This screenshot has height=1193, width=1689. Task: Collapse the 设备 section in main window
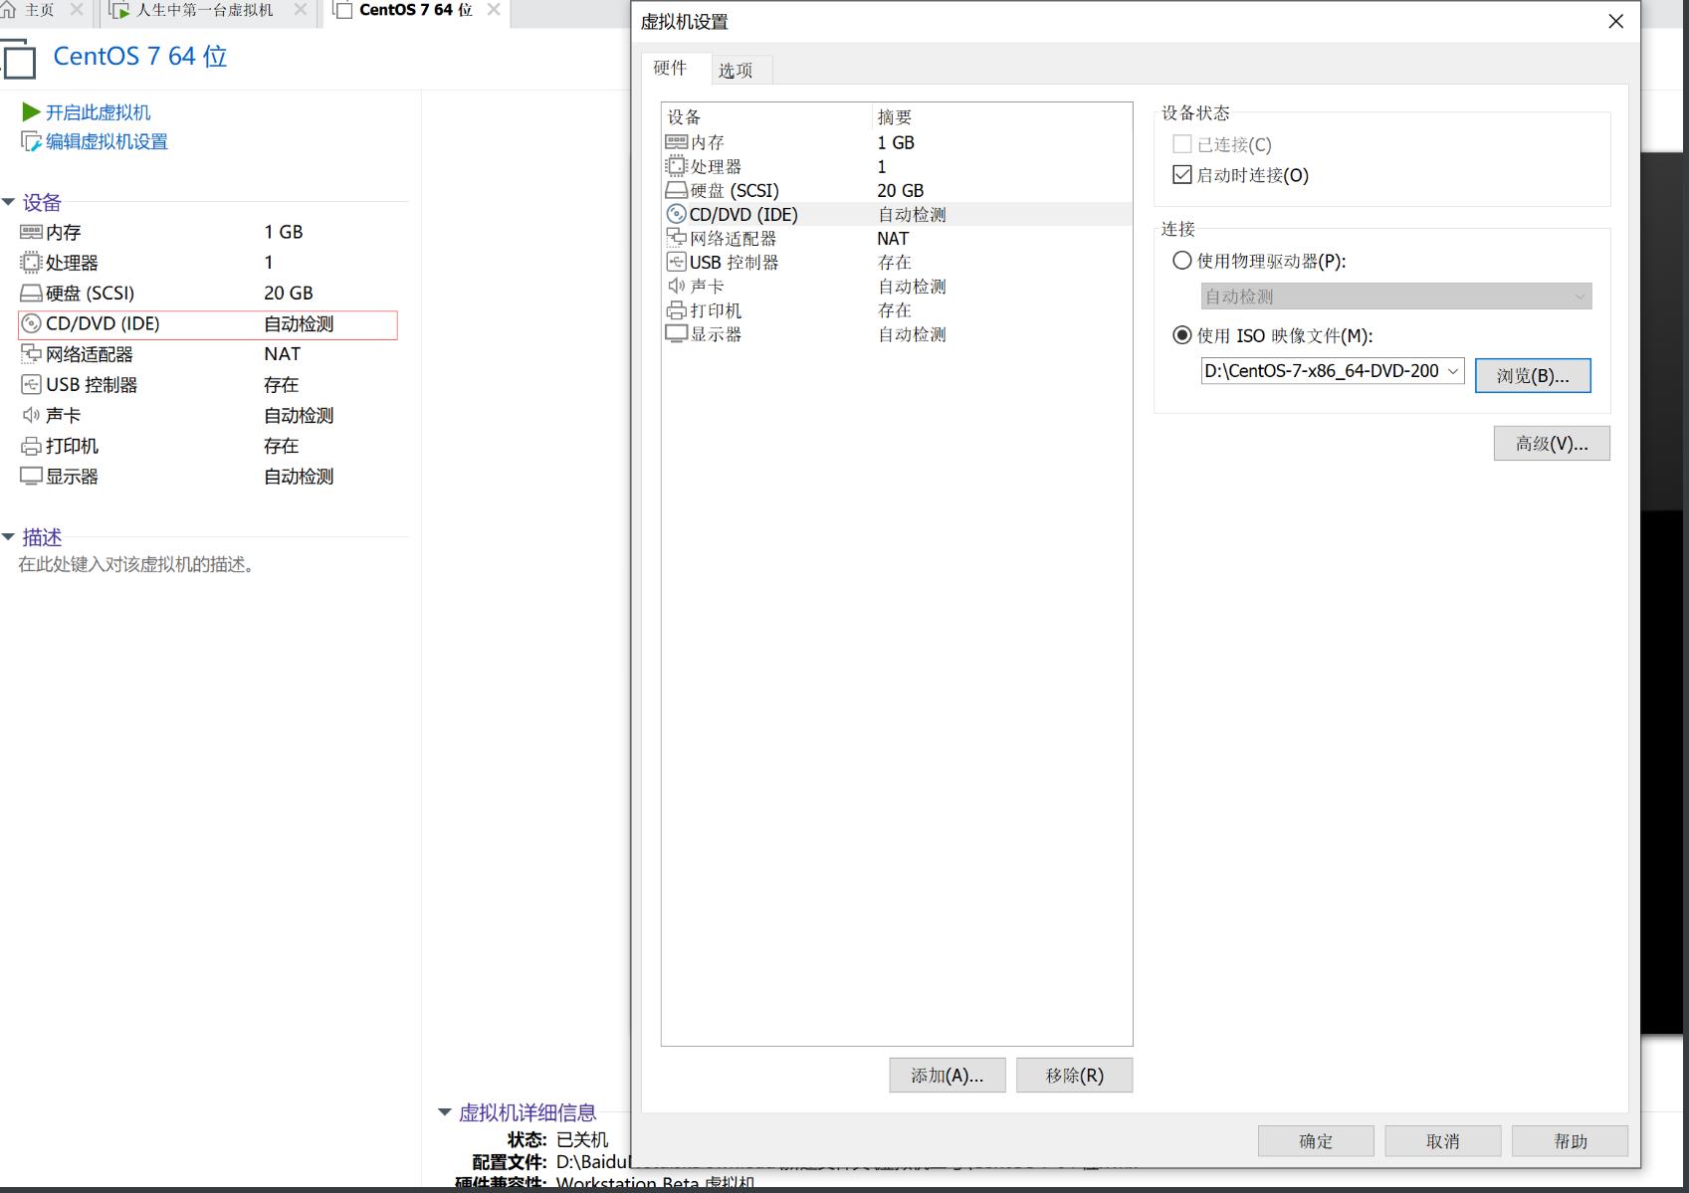(x=9, y=202)
